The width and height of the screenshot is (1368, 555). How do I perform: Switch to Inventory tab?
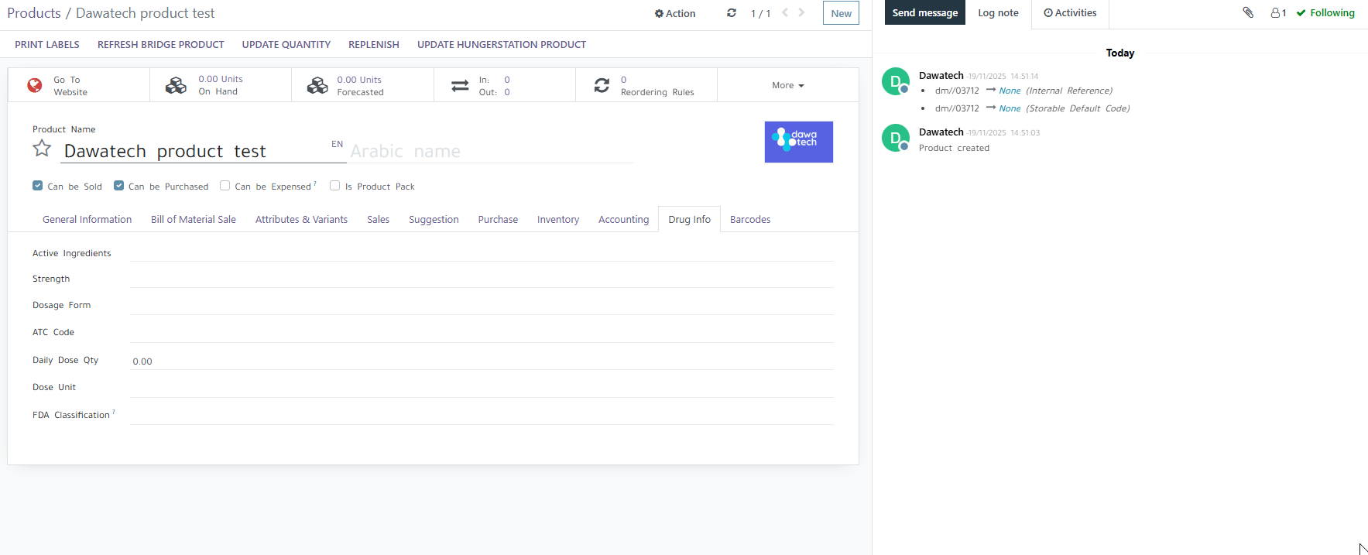click(558, 219)
